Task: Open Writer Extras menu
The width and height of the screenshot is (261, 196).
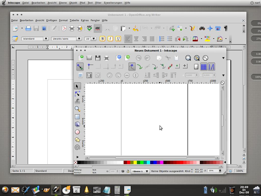Action: [x=85, y=20]
